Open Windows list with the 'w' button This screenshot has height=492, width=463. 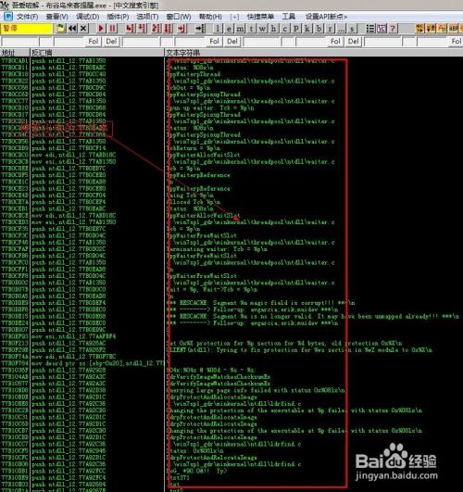(x=263, y=29)
